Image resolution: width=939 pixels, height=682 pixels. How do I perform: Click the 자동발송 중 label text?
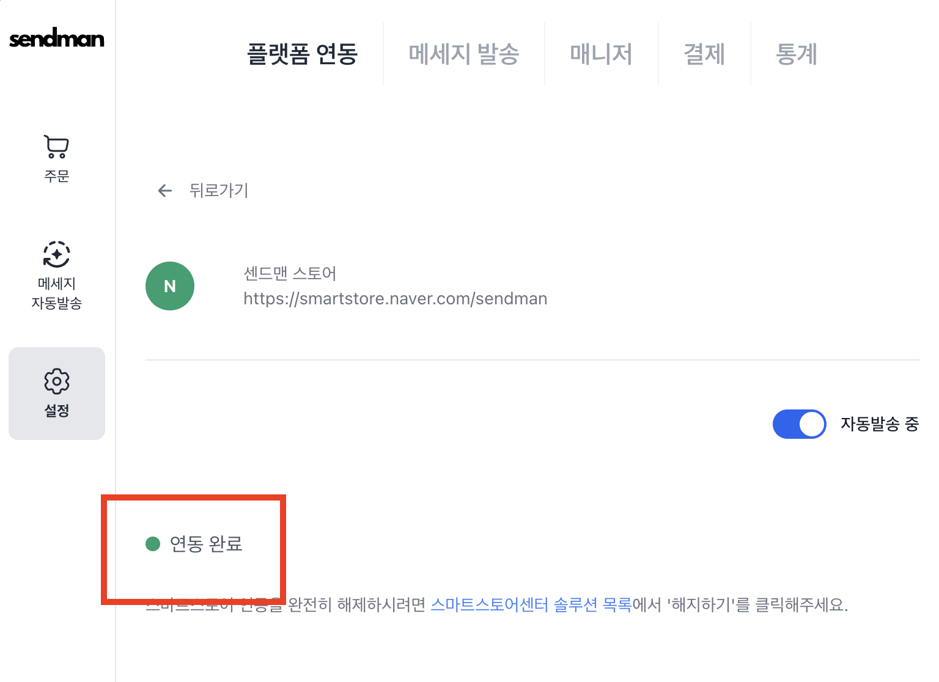pyautogui.click(x=880, y=424)
